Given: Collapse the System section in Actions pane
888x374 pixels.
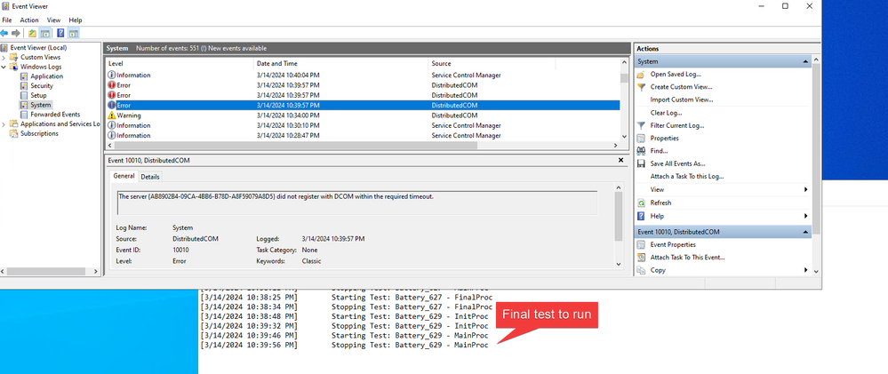Looking at the screenshot, I should coord(805,61).
